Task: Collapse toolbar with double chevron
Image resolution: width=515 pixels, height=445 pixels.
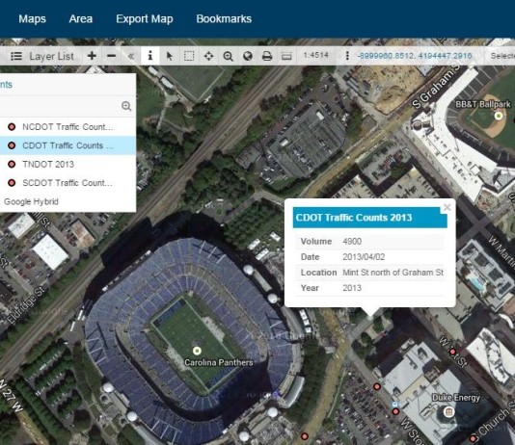Action: click(131, 56)
